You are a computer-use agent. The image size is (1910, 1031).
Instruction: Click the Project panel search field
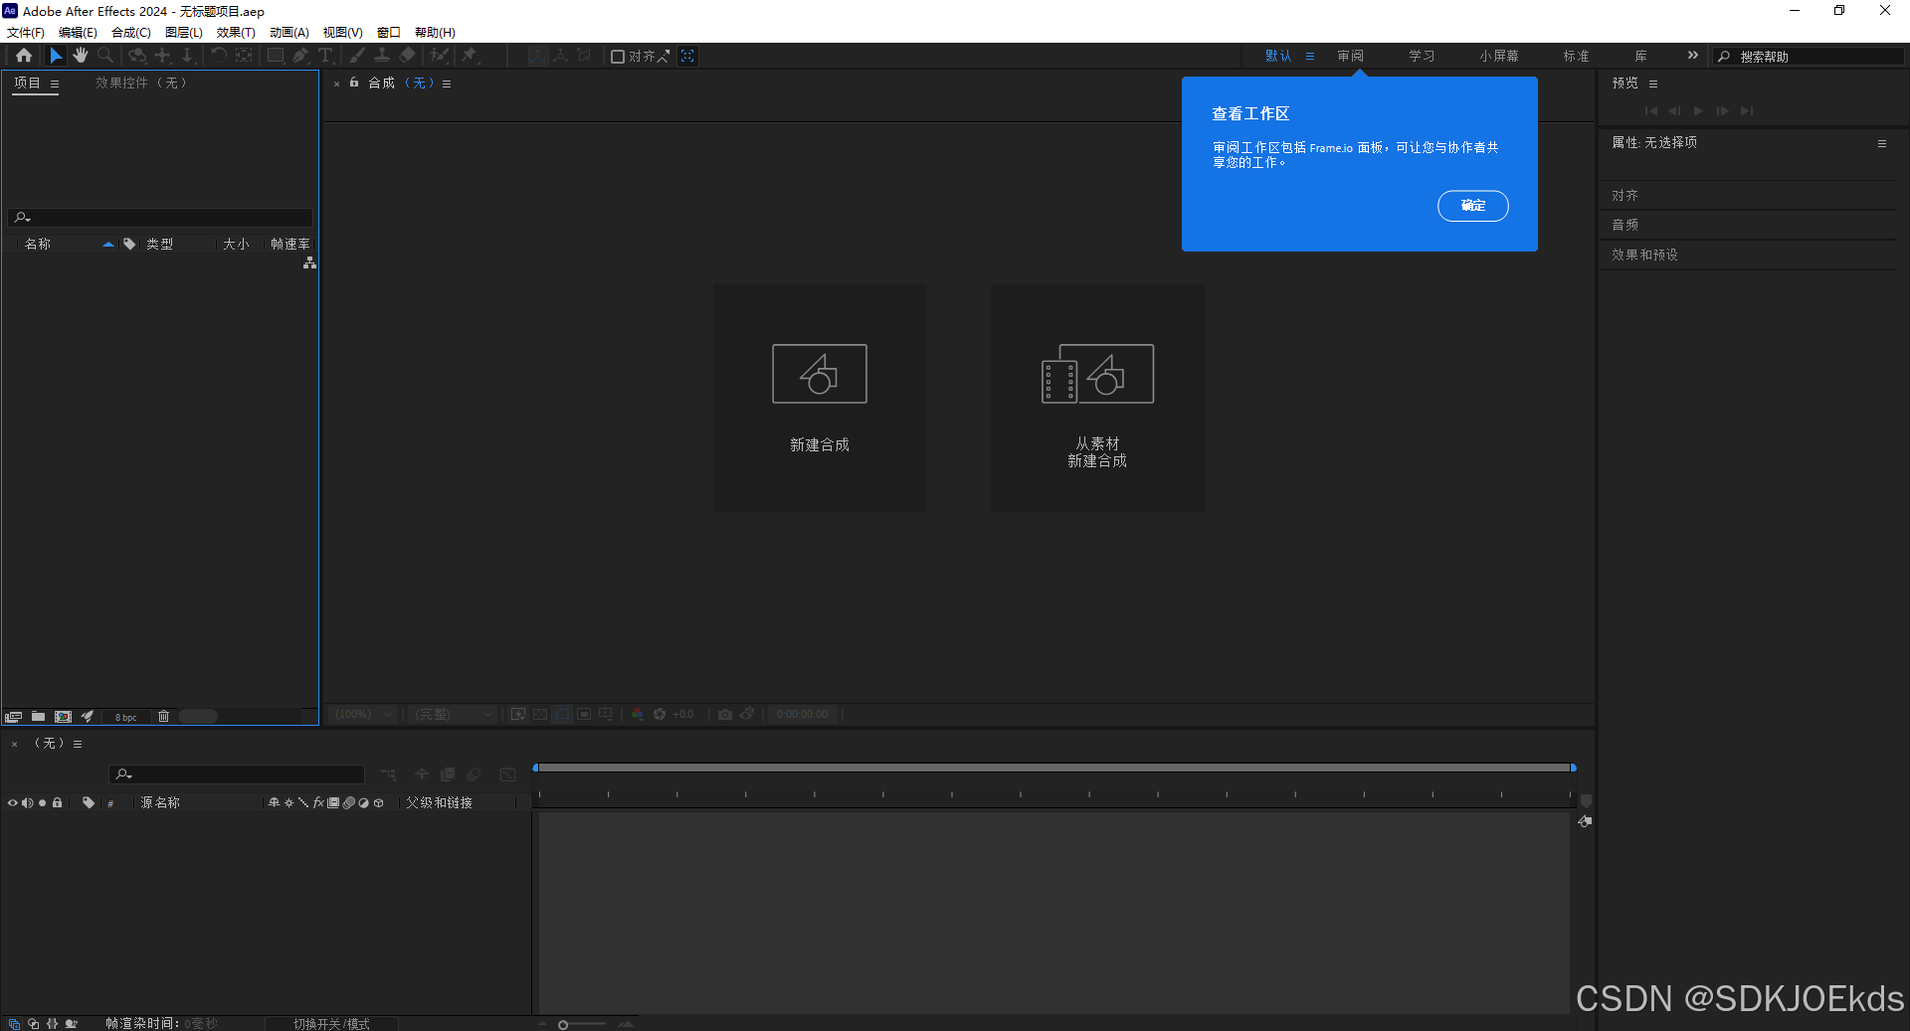point(160,217)
